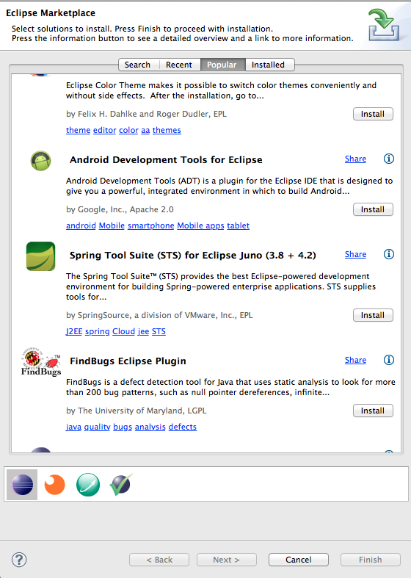This screenshot has width=411, height=578.
Task: Open the 'Mobile' tag link
Action: 112,225
